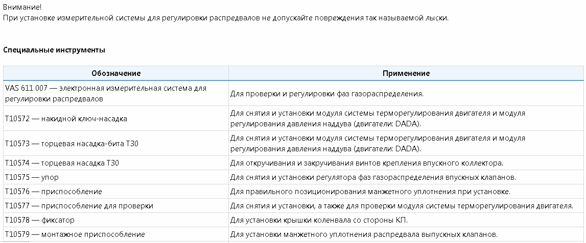Select the T10575 упор cell

click(x=32, y=177)
